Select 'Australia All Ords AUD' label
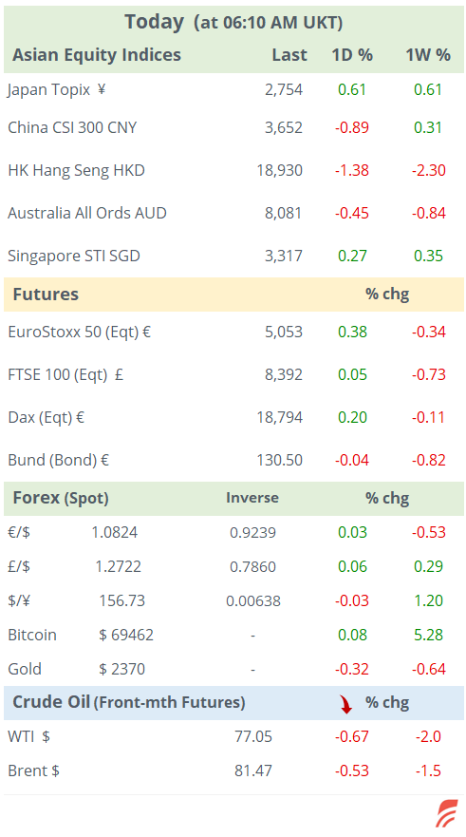 point(87,213)
